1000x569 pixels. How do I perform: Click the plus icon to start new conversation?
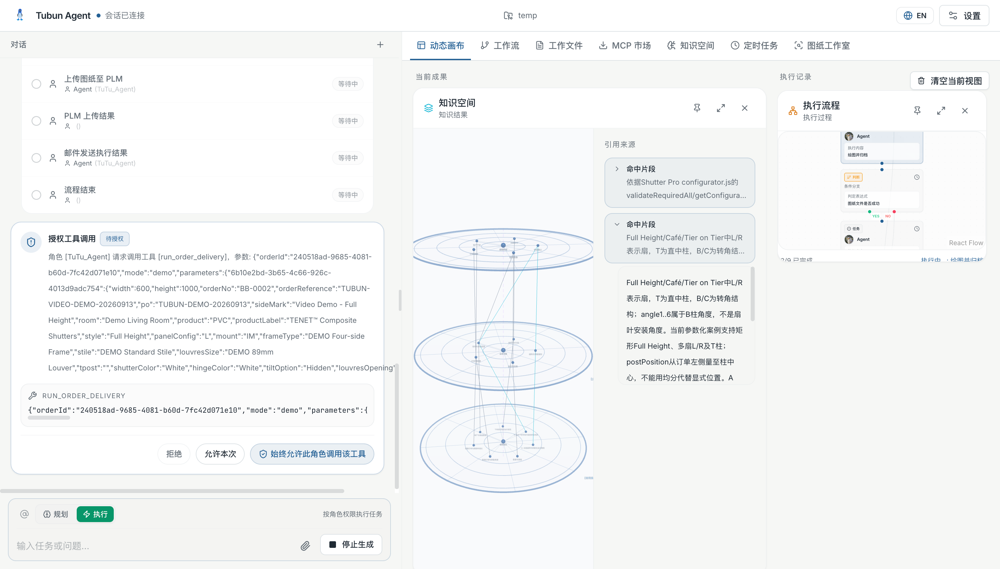(380, 45)
